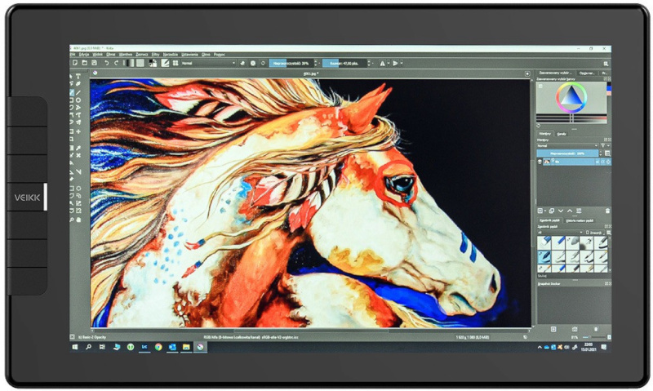Select the Freehand Brush tool

(72, 92)
